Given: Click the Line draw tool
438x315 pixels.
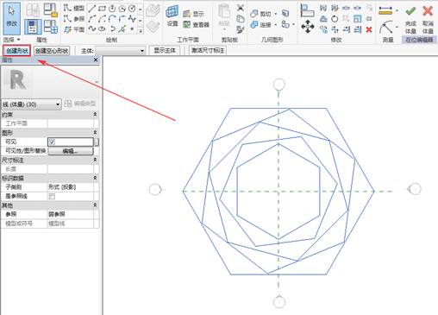Looking at the screenshot, I should pos(92,9).
